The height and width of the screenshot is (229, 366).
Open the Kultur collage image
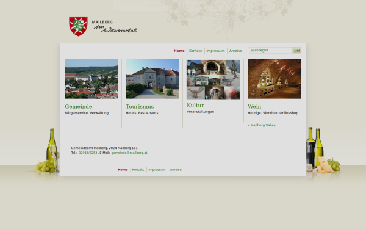coord(213,79)
